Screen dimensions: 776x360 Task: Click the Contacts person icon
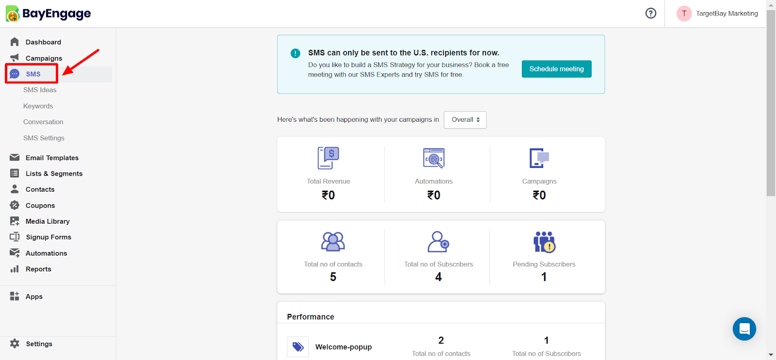(x=15, y=189)
